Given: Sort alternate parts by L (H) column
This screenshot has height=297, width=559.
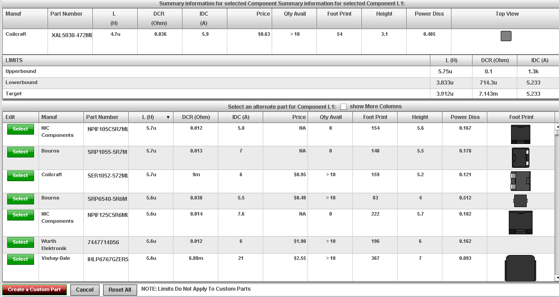Looking at the screenshot, I should pos(151,117).
